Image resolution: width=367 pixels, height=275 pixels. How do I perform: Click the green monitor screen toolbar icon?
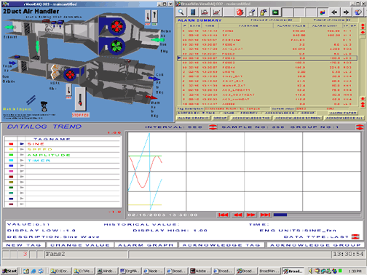tap(275, 12)
